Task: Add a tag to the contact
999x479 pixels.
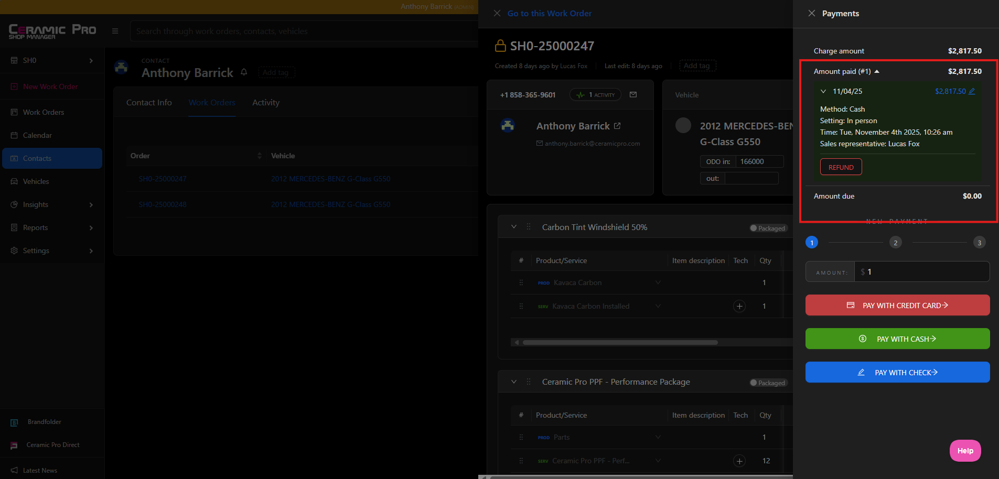Action: 276,72
